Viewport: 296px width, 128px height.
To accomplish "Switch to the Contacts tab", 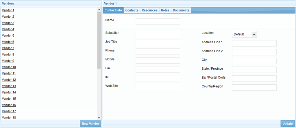I will [x=132, y=10].
